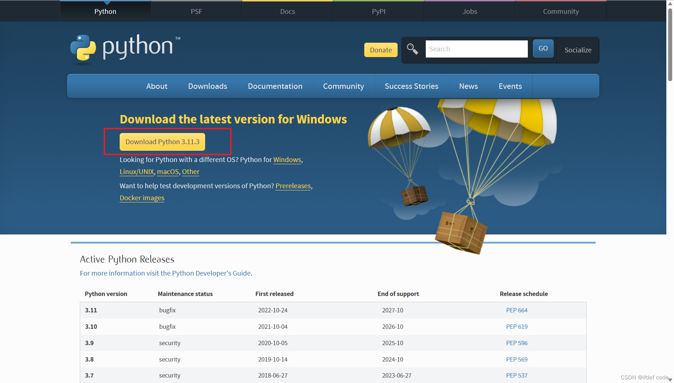This screenshot has height=383, width=674.
Task: Follow the macOS link
Action: click(x=168, y=171)
